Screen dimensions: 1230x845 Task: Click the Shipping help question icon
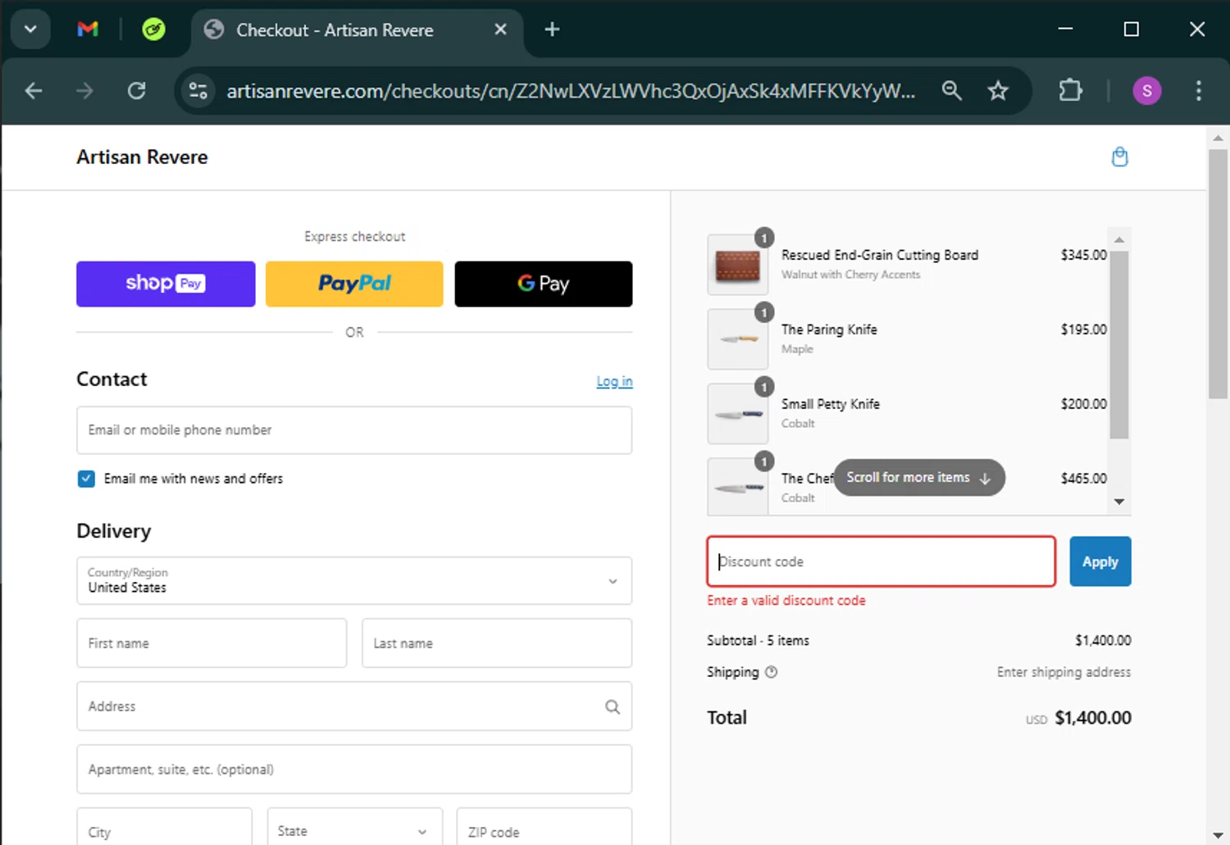coord(771,672)
